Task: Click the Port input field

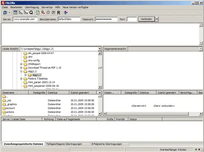Action: 132,19
